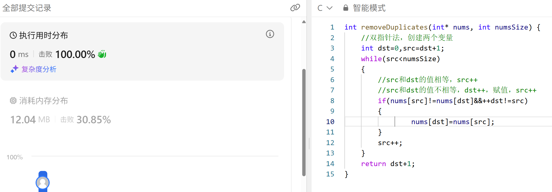Click the clock icon beside 执行用时分布
552x192 pixels.
13,35
